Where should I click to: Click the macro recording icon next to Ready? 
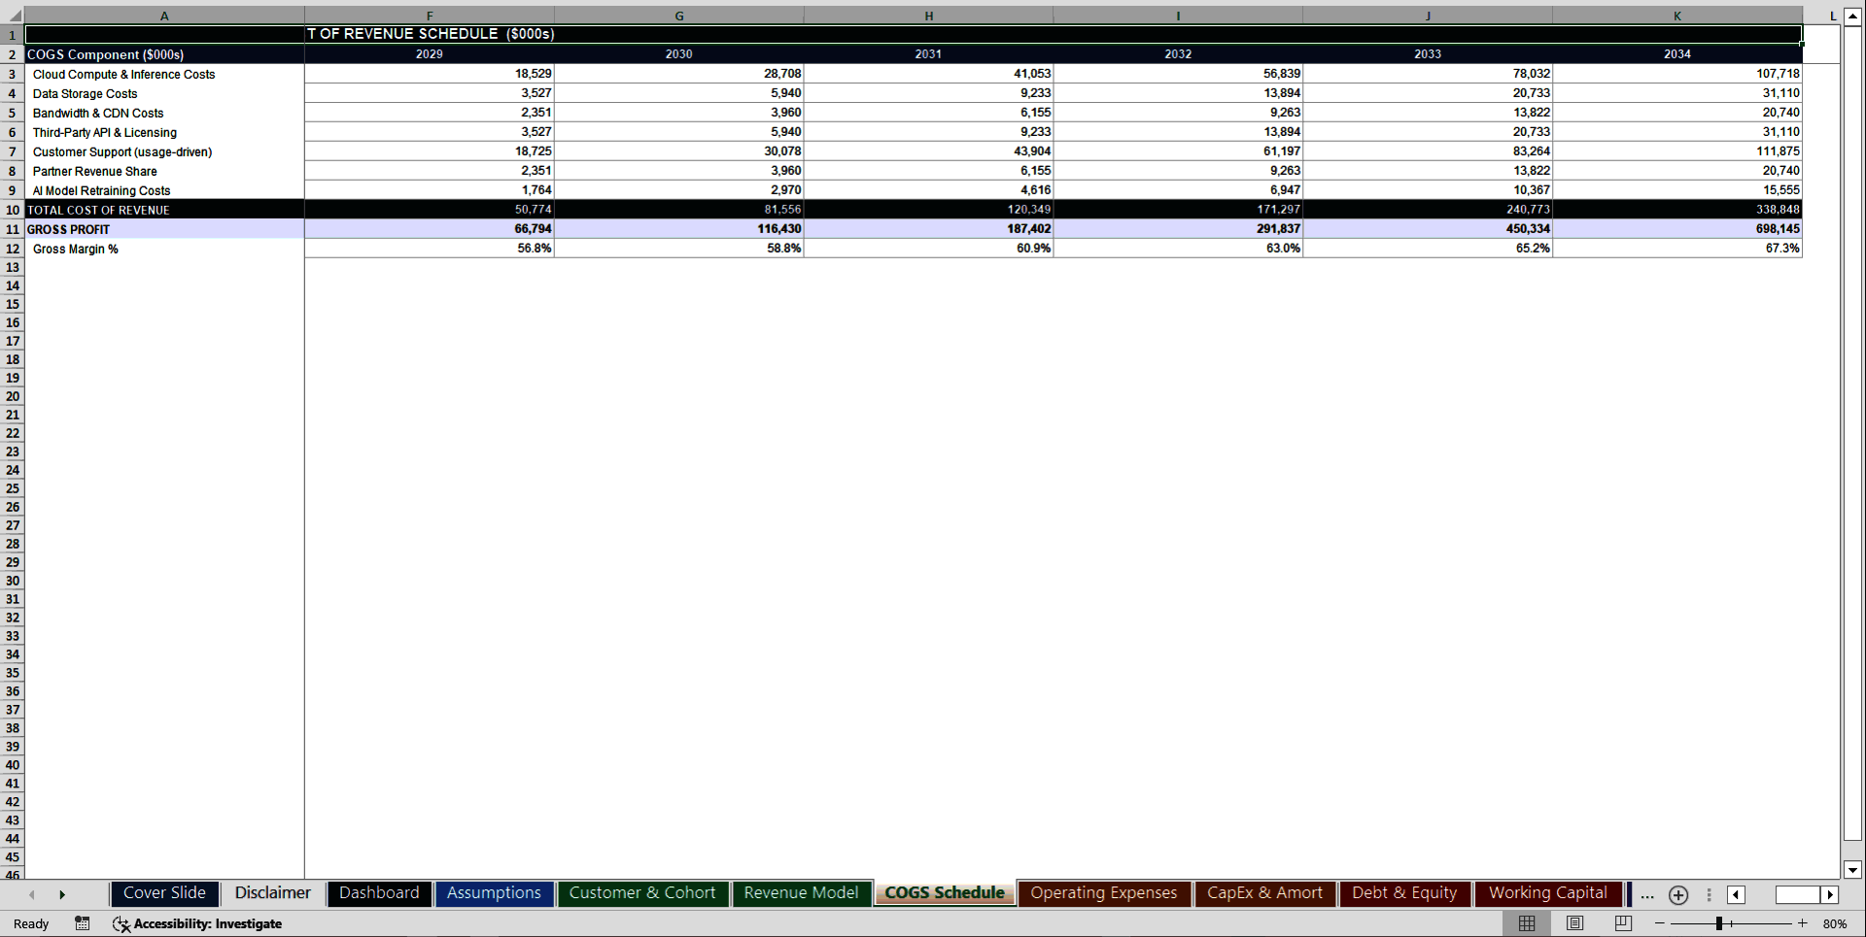pos(83,923)
